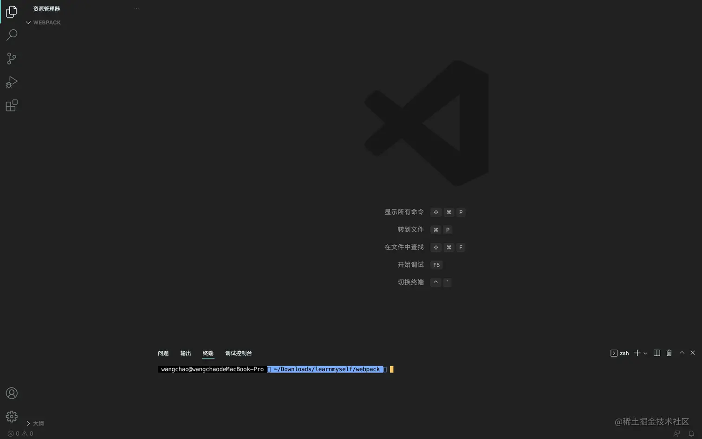Click the explorer more actions ellipsis
This screenshot has width=702, height=439.
pos(136,9)
